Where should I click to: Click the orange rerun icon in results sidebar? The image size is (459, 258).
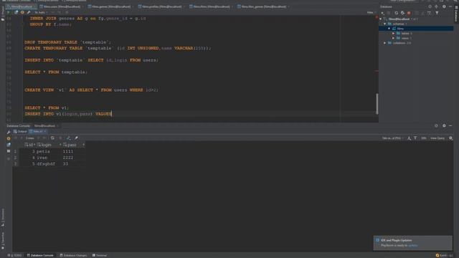9,138
